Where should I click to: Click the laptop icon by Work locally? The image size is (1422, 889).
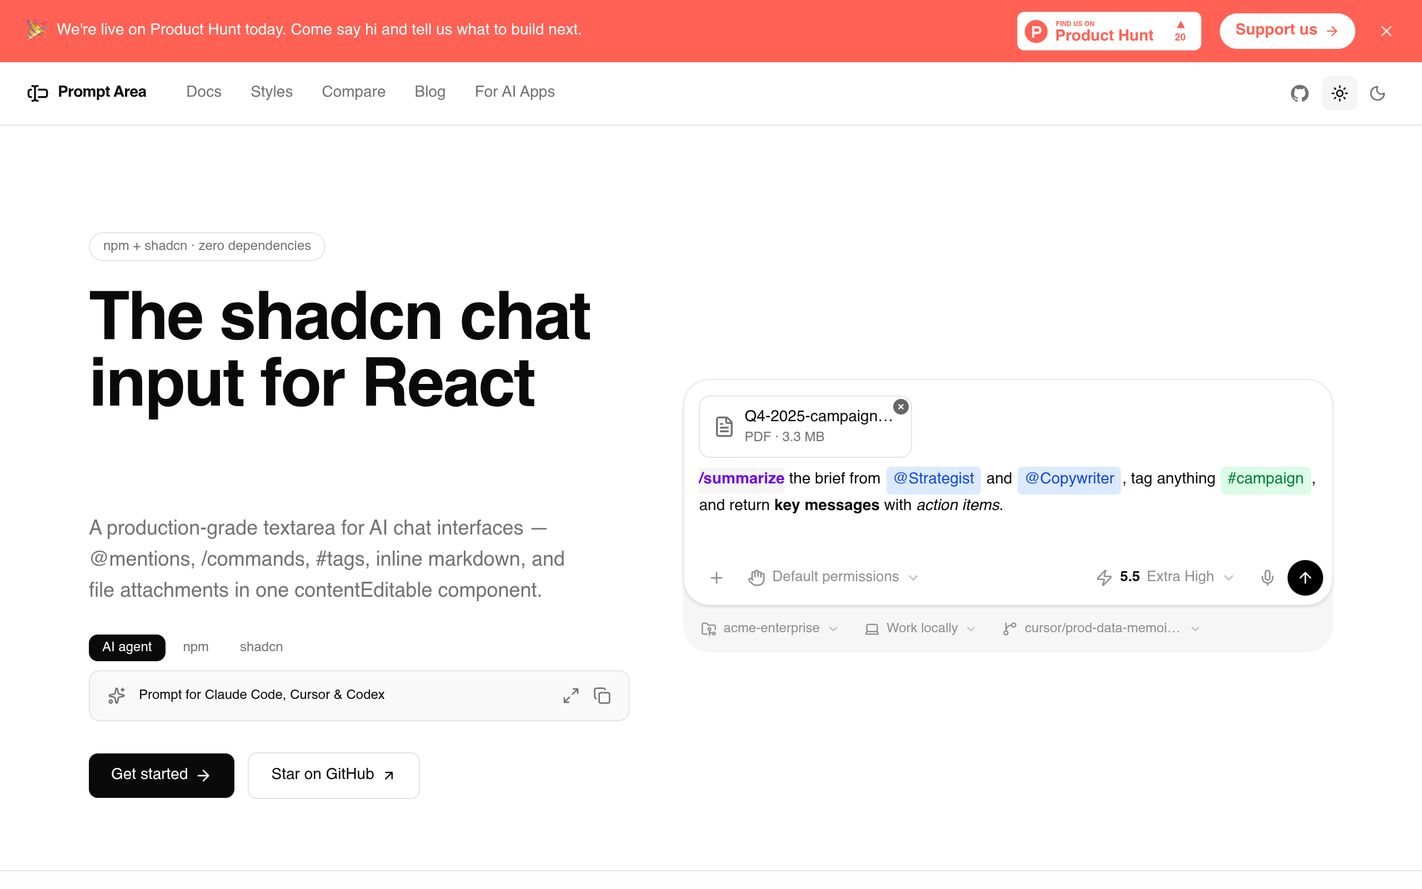872,629
